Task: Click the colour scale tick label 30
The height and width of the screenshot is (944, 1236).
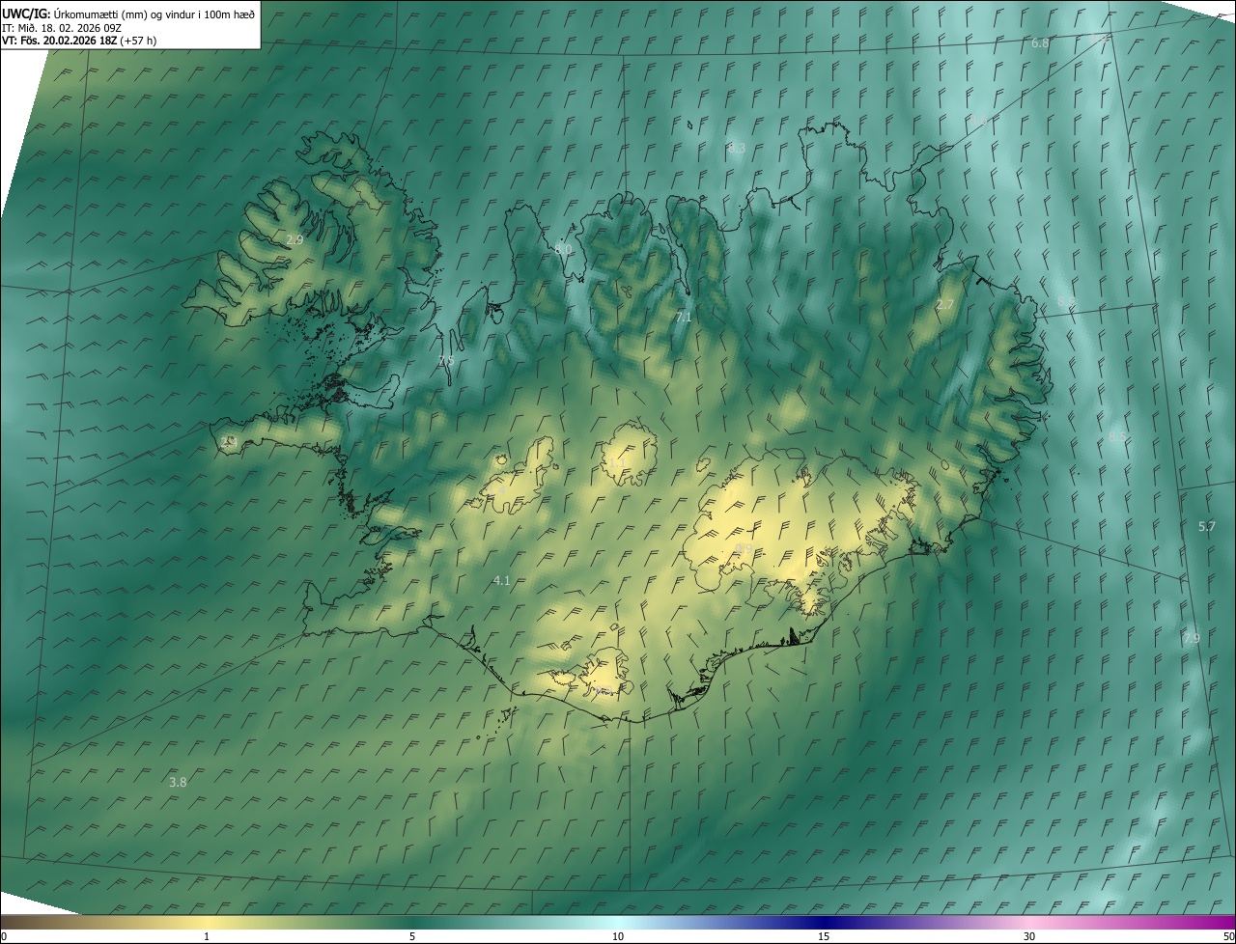Action: 1029,936
